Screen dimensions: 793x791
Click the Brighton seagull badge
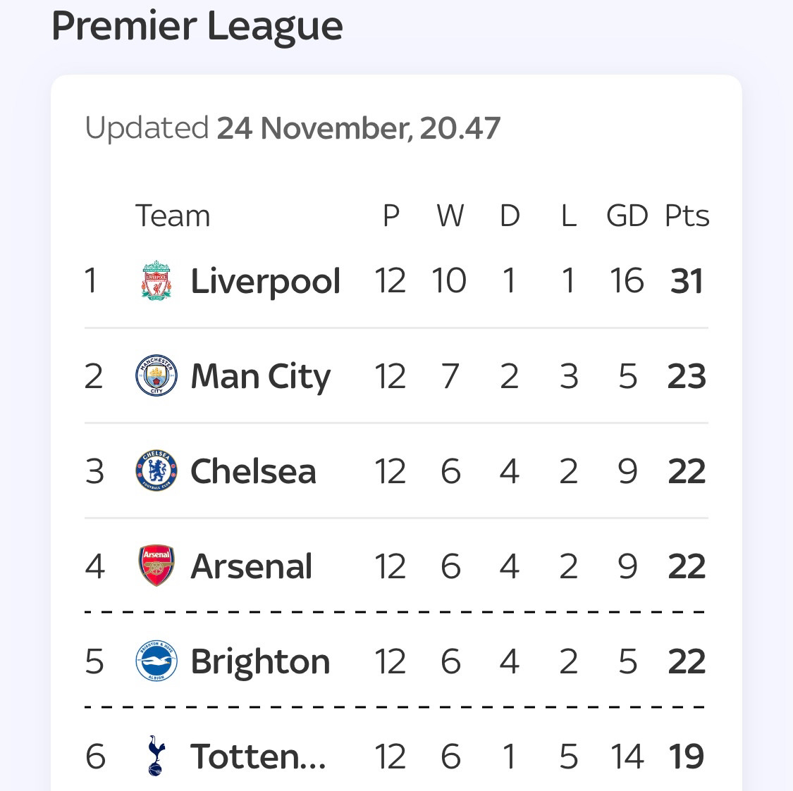pyautogui.click(x=156, y=661)
